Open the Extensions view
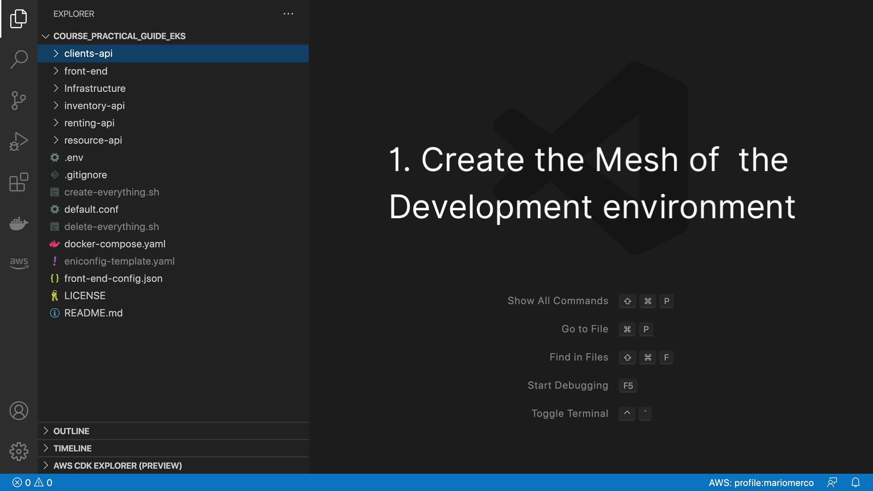 coord(19,182)
